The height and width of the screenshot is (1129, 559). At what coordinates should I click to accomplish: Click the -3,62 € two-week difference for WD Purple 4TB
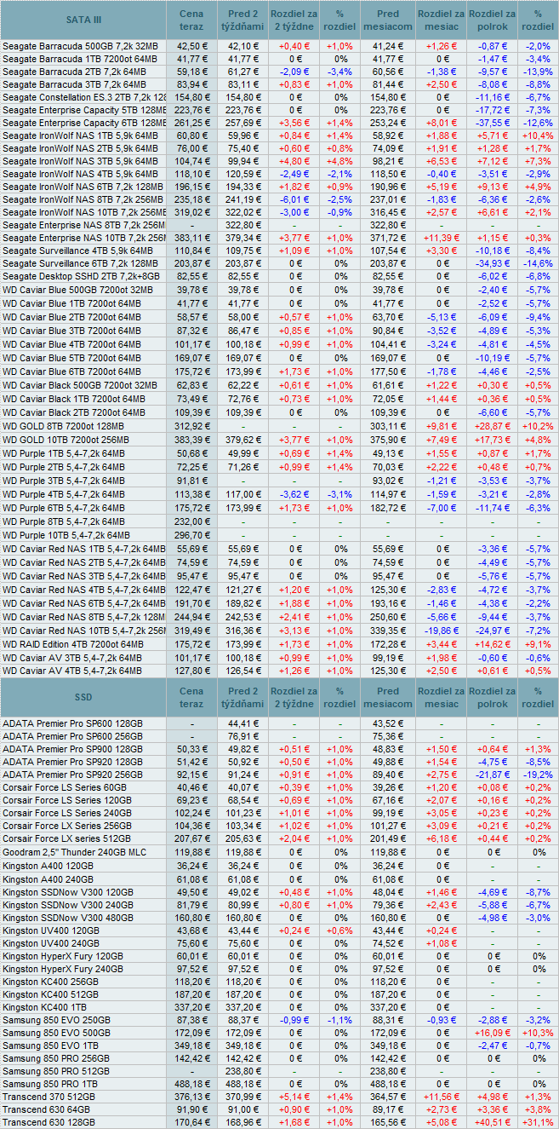pos(295,494)
